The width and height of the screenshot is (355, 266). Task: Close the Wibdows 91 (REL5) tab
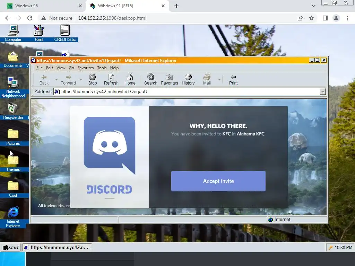[x=163, y=6]
